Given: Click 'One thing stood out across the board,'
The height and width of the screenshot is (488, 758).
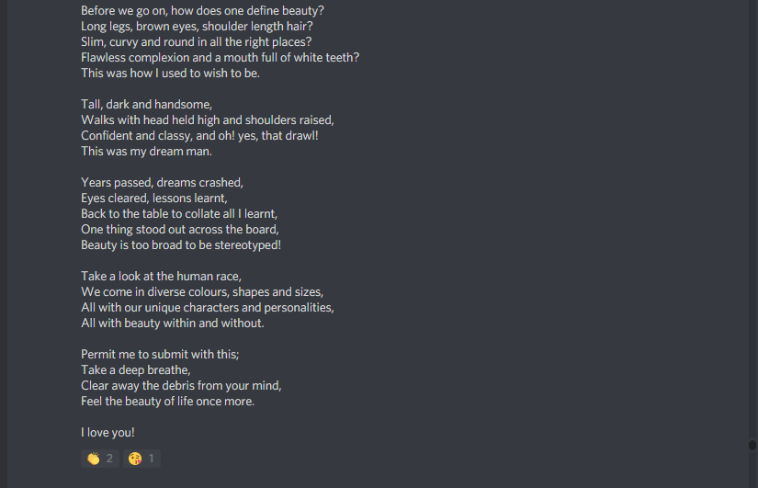Looking at the screenshot, I should point(179,229).
